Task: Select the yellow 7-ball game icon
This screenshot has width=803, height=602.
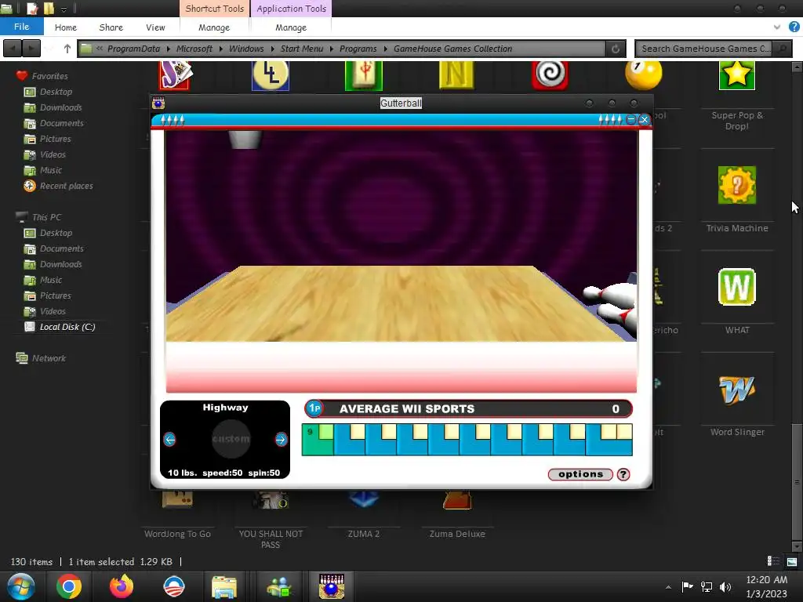Action: 643,74
